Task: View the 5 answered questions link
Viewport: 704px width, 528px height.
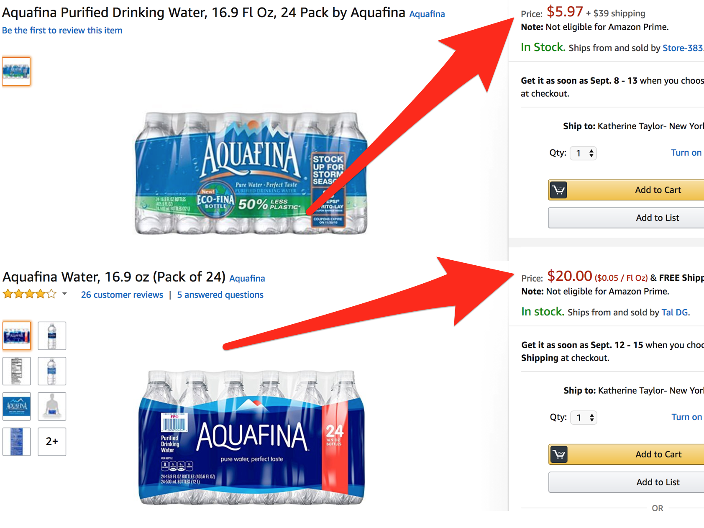Action: pos(220,295)
